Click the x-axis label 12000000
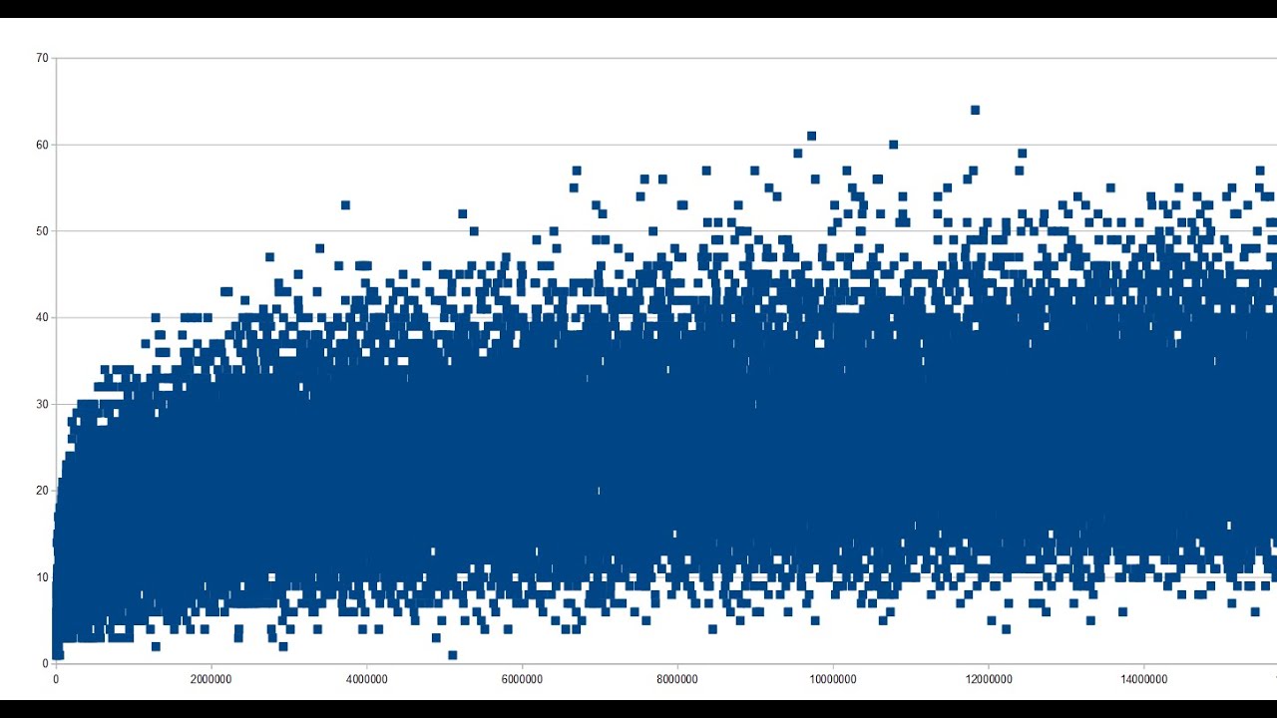 click(x=988, y=679)
